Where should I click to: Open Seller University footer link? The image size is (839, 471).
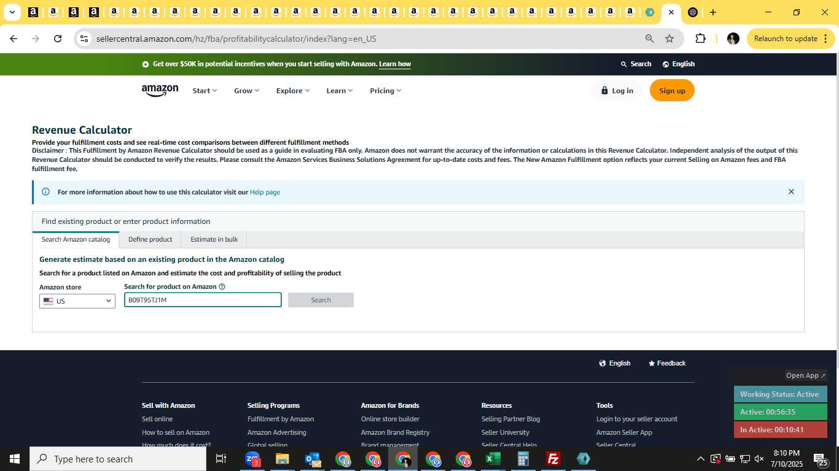[x=505, y=432]
